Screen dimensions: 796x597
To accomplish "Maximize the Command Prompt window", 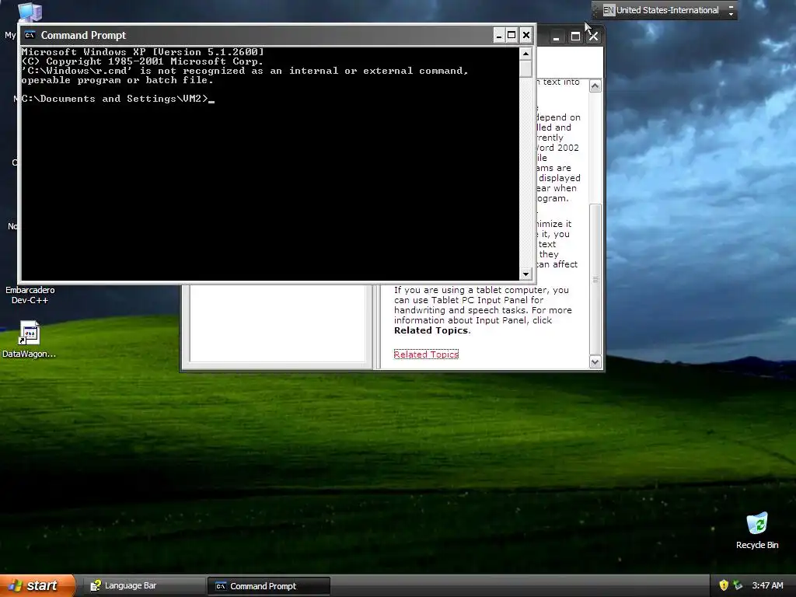I will [x=511, y=35].
